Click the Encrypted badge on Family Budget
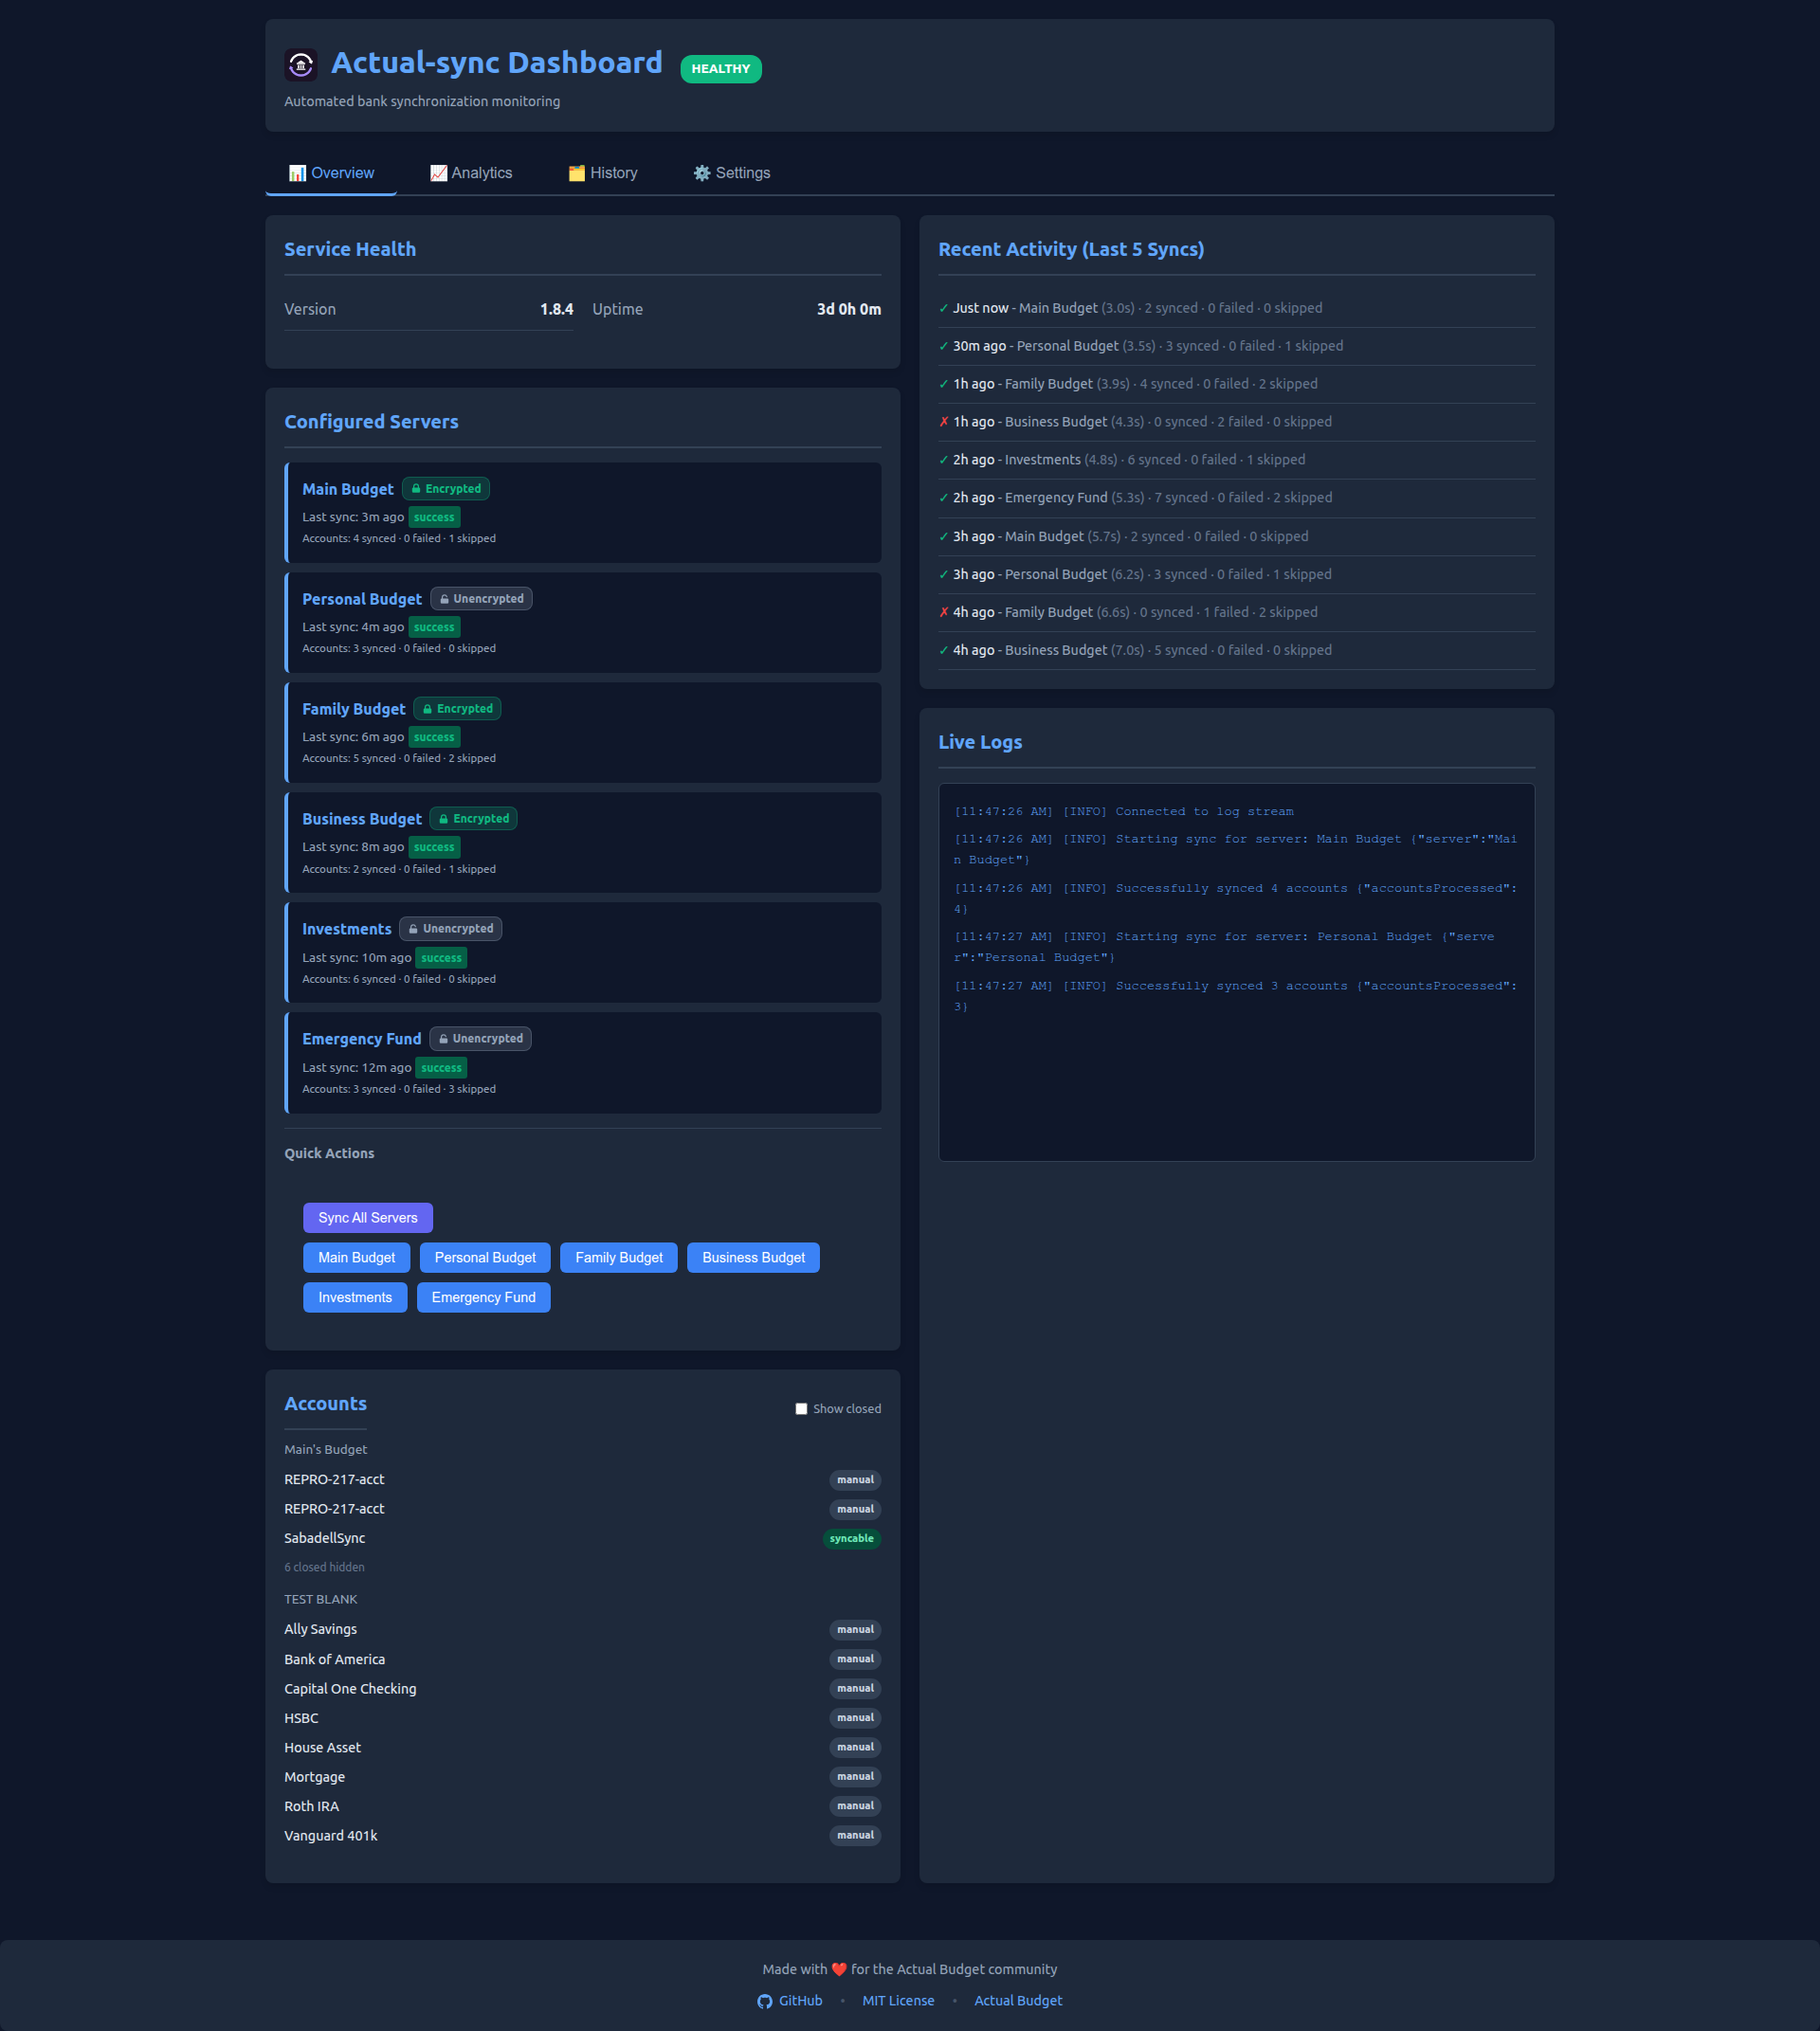 tap(457, 709)
